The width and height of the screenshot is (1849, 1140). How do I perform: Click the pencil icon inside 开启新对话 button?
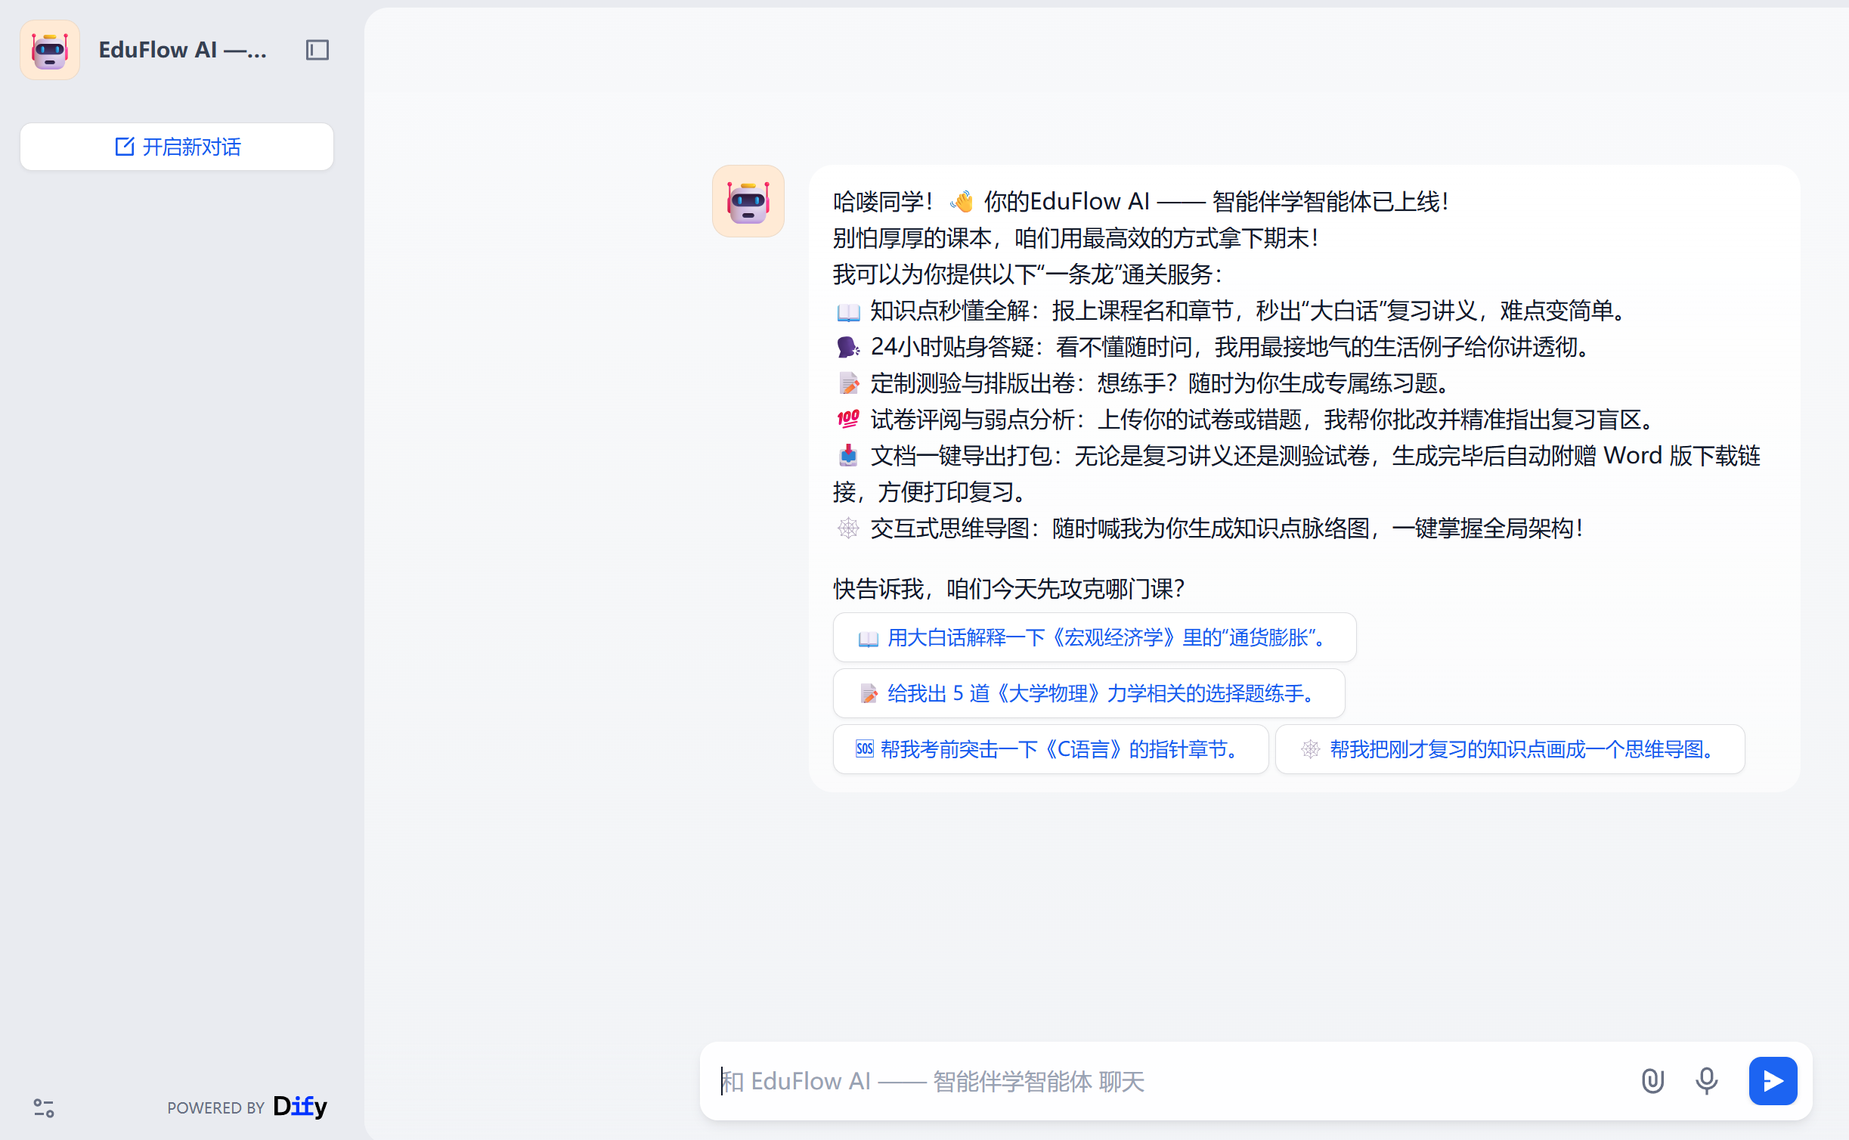click(x=124, y=146)
